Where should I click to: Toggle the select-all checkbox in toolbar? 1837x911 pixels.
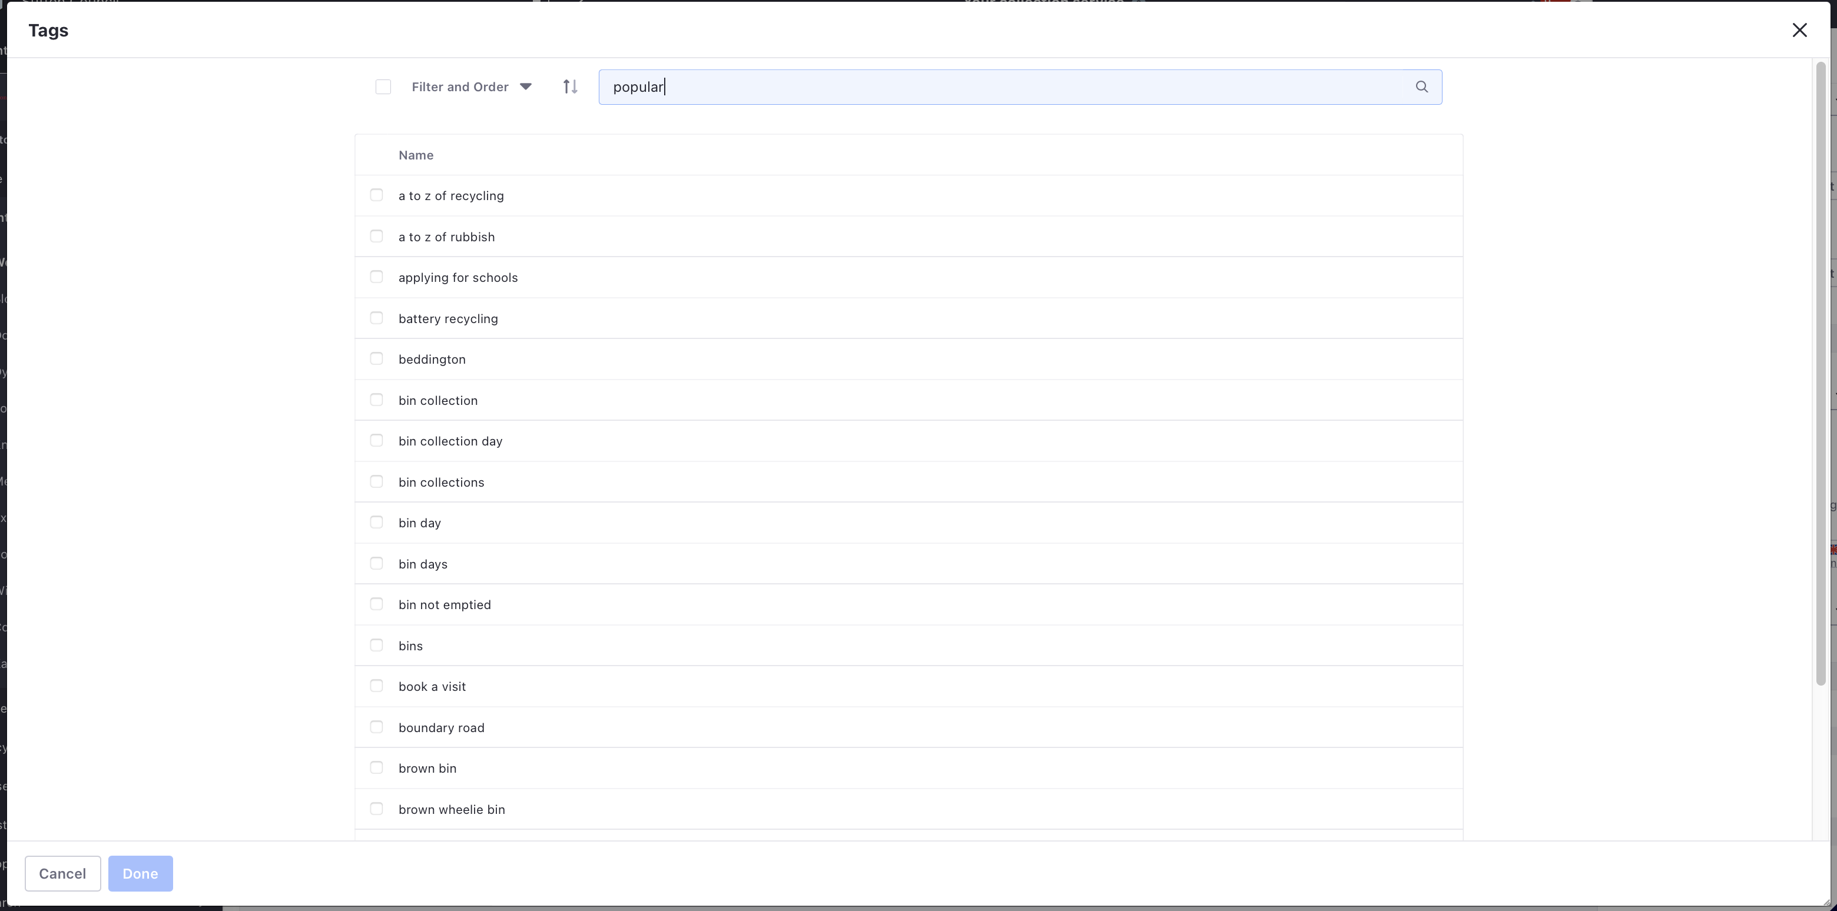click(383, 87)
